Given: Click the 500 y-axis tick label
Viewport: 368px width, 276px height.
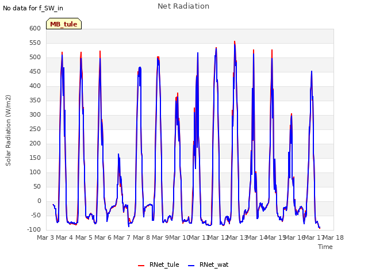Looking at the screenshot, I should 35,57.
